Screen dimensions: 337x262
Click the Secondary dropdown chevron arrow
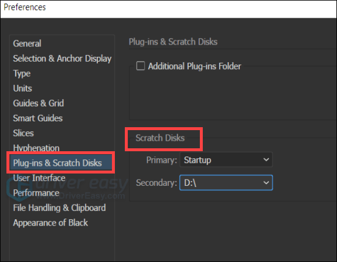click(x=266, y=183)
